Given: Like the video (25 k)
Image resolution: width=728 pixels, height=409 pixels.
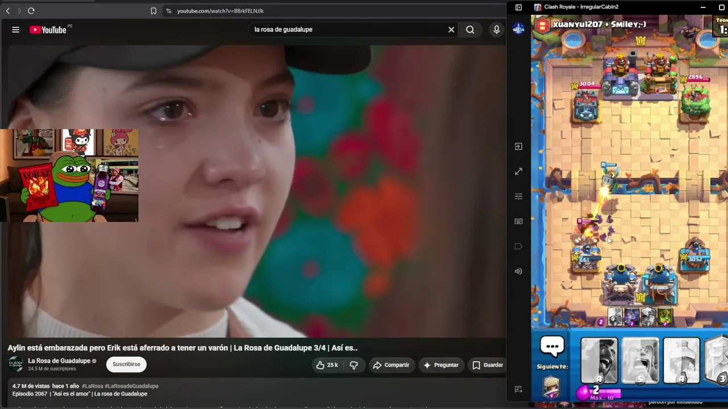Looking at the screenshot, I should 328,365.
